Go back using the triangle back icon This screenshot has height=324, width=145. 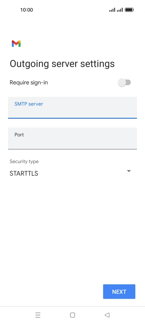pyautogui.click(x=107, y=315)
